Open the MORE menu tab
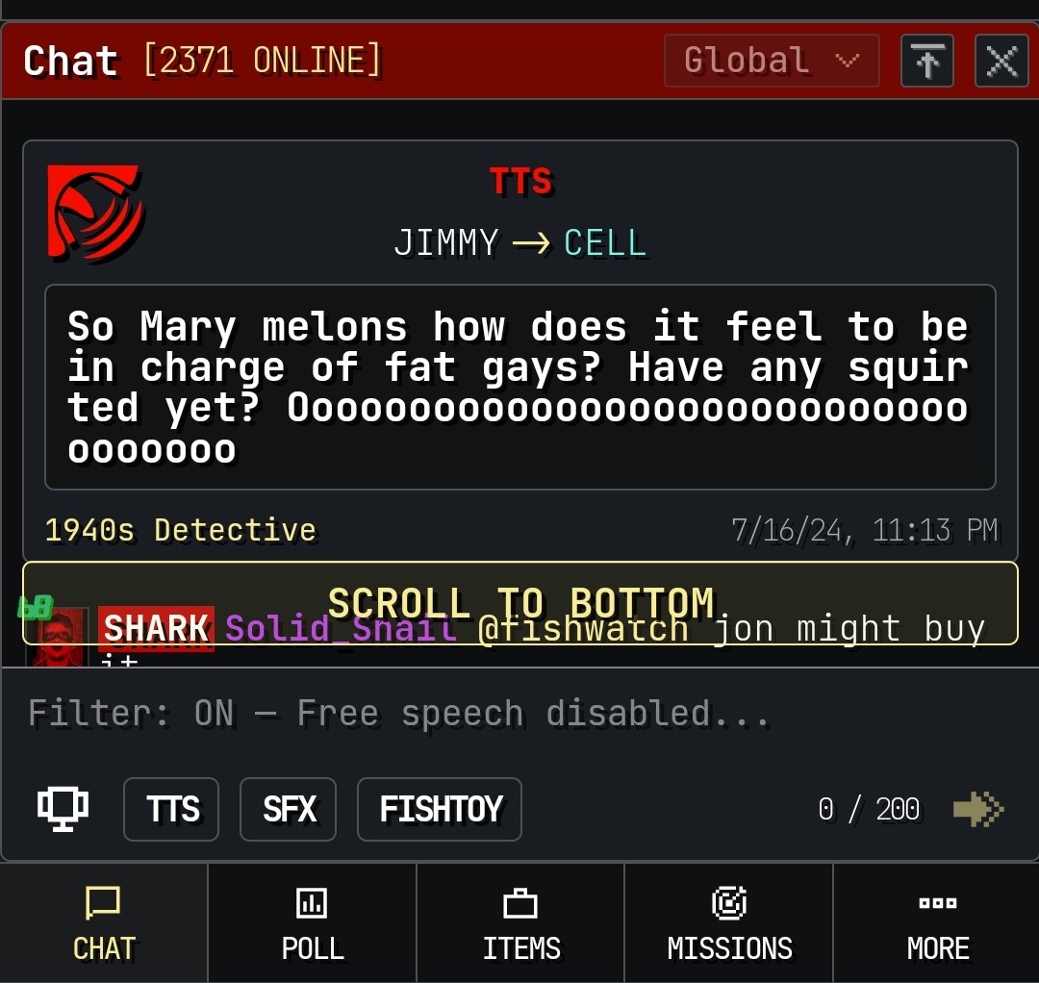This screenshot has width=1039, height=983. (x=937, y=923)
